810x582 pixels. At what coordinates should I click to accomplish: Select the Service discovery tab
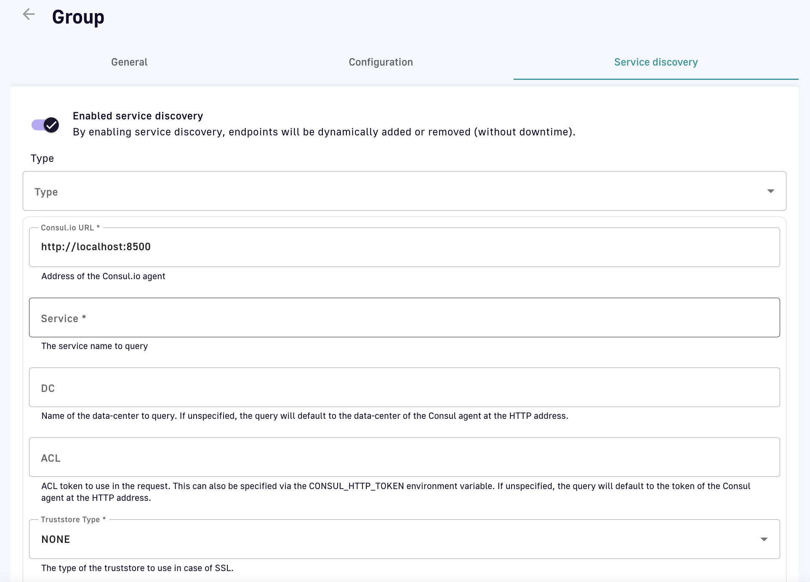[655, 62]
